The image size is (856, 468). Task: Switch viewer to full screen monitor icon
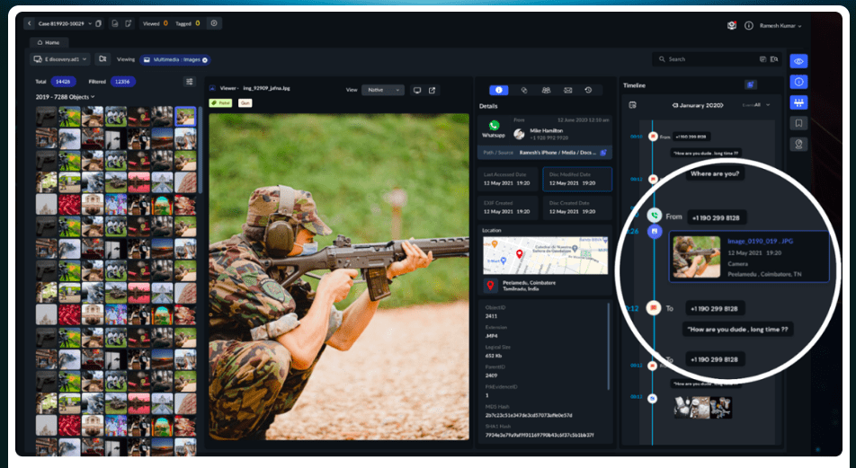(417, 90)
